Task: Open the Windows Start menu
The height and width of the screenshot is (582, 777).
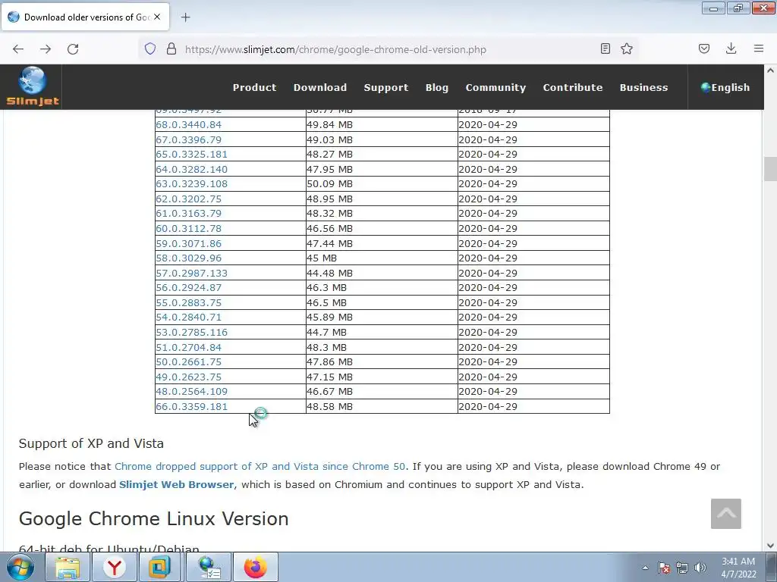Action: (x=20, y=567)
